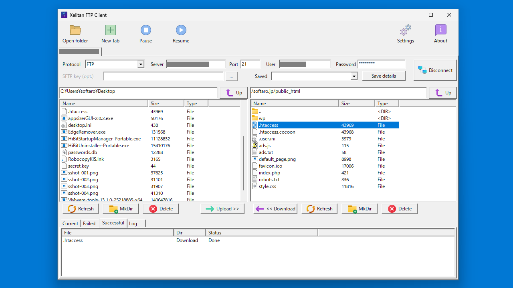Screen dimensions: 513x288
Task: Click the Disconnect button
Action: (435, 70)
